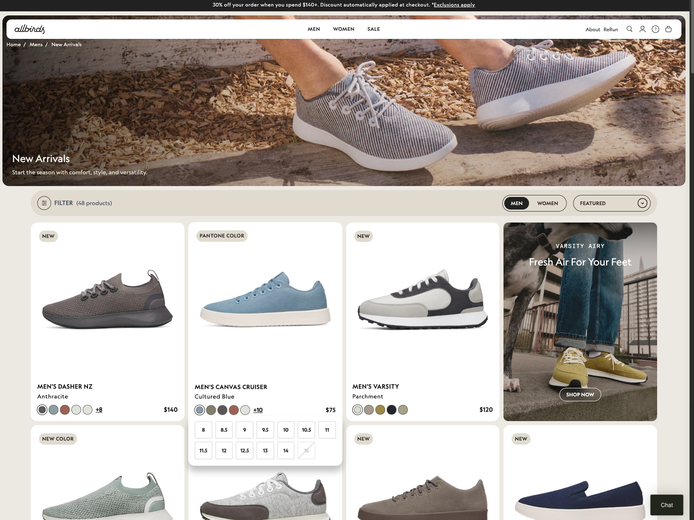Show +10 more Canvas Cruiser colors
Image resolution: width=694 pixels, height=520 pixels.
(x=258, y=410)
